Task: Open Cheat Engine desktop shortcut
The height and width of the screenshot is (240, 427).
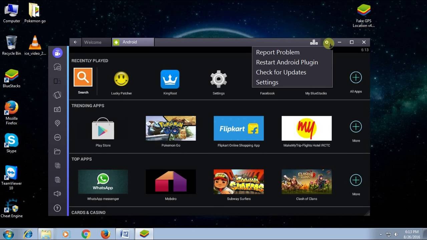Action: pos(12,208)
